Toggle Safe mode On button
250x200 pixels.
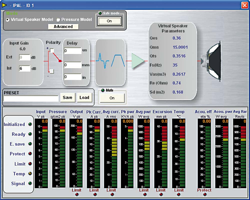point(109,21)
